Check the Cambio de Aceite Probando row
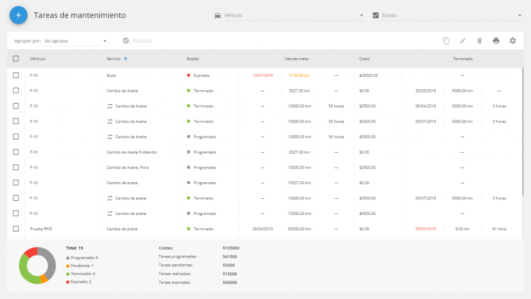The width and height of the screenshot is (531, 299). pos(16,152)
